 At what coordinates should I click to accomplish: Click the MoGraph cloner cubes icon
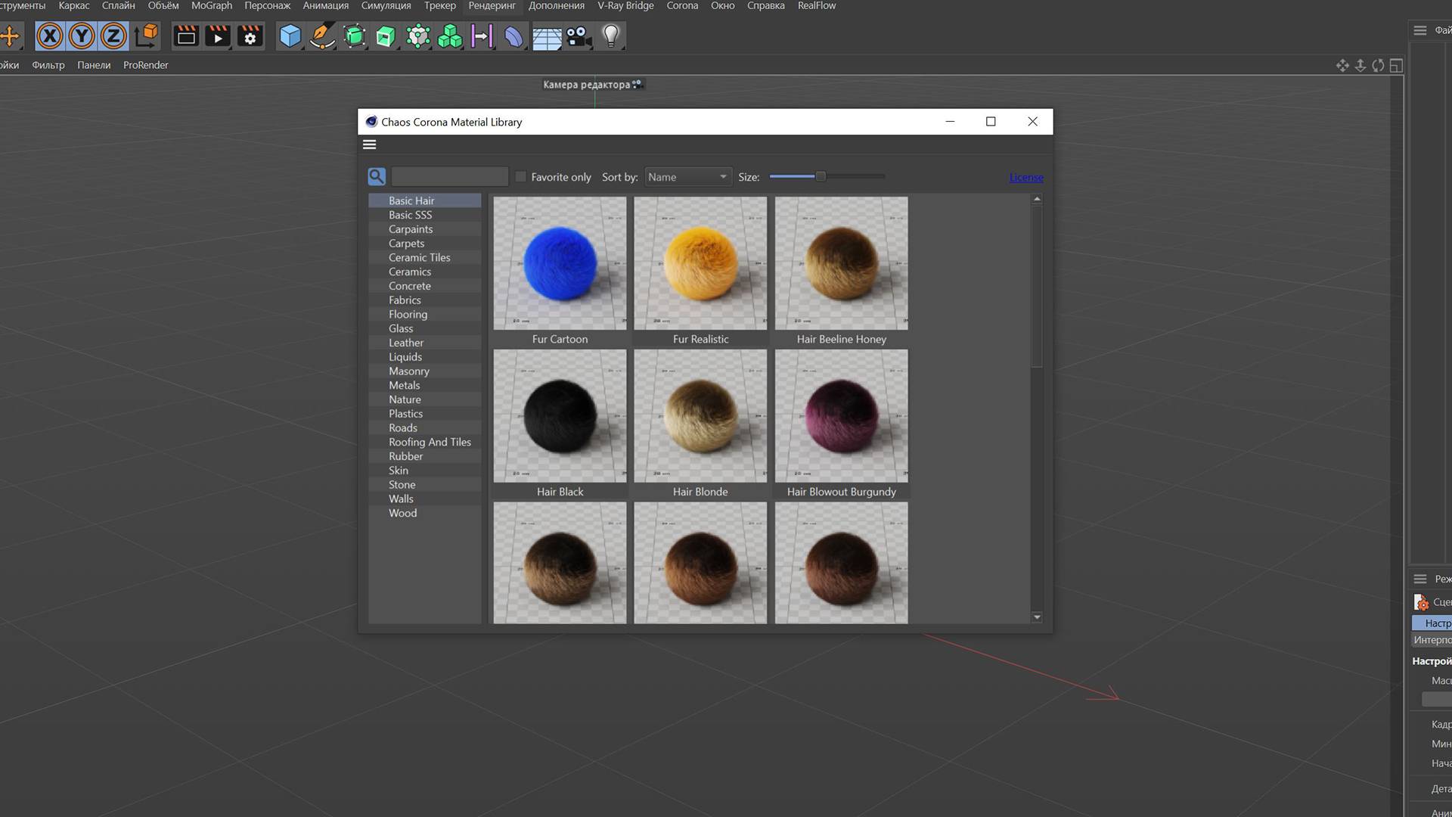point(450,36)
